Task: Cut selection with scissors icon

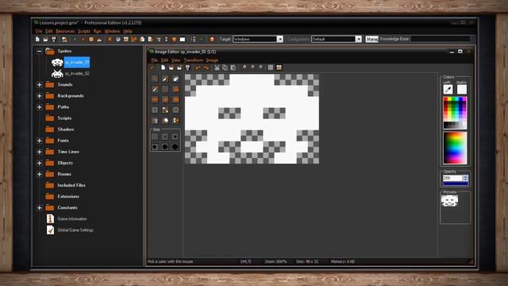Action: coord(217,68)
